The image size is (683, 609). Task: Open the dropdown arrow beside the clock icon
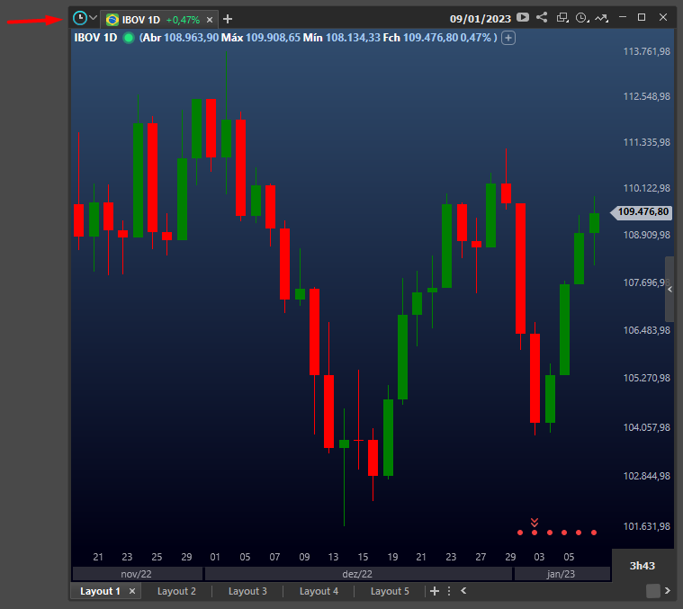pos(93,18)
